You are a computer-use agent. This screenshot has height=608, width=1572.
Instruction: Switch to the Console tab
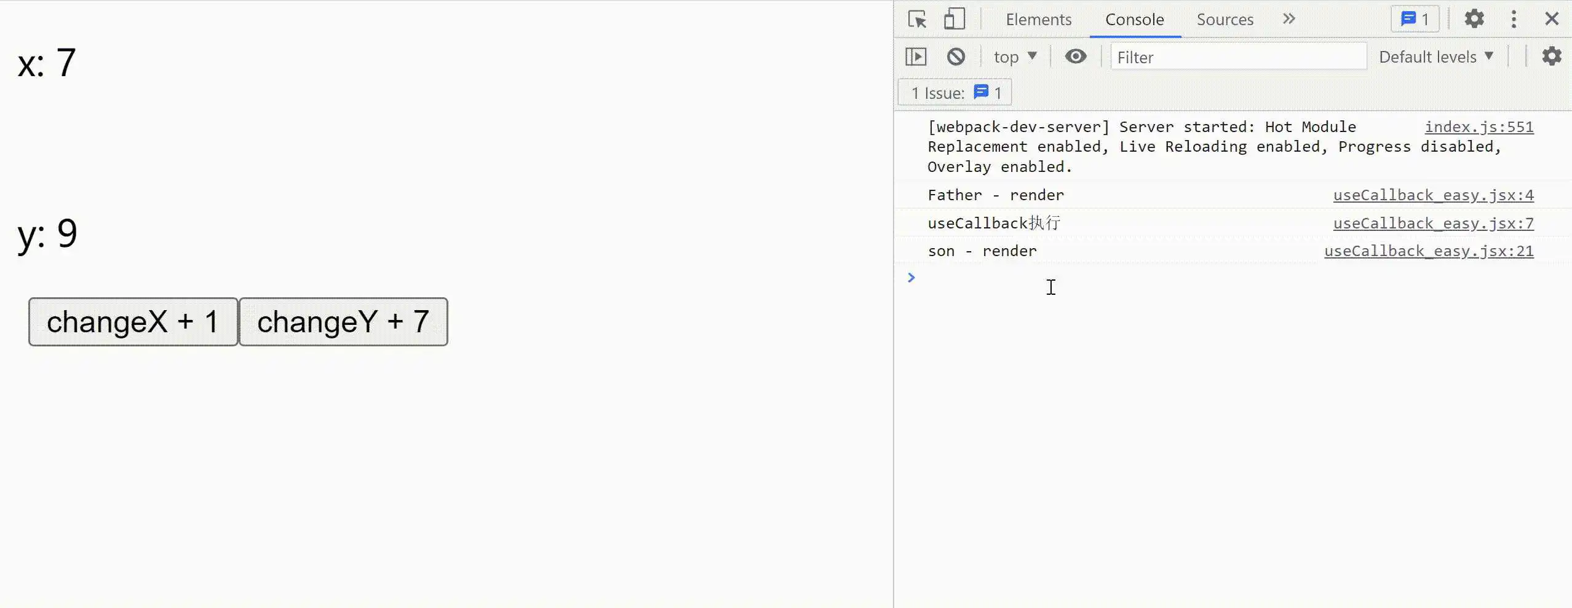[1134, 20]
